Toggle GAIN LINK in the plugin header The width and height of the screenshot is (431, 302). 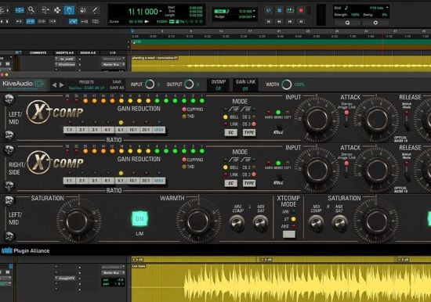click(245, 84)
